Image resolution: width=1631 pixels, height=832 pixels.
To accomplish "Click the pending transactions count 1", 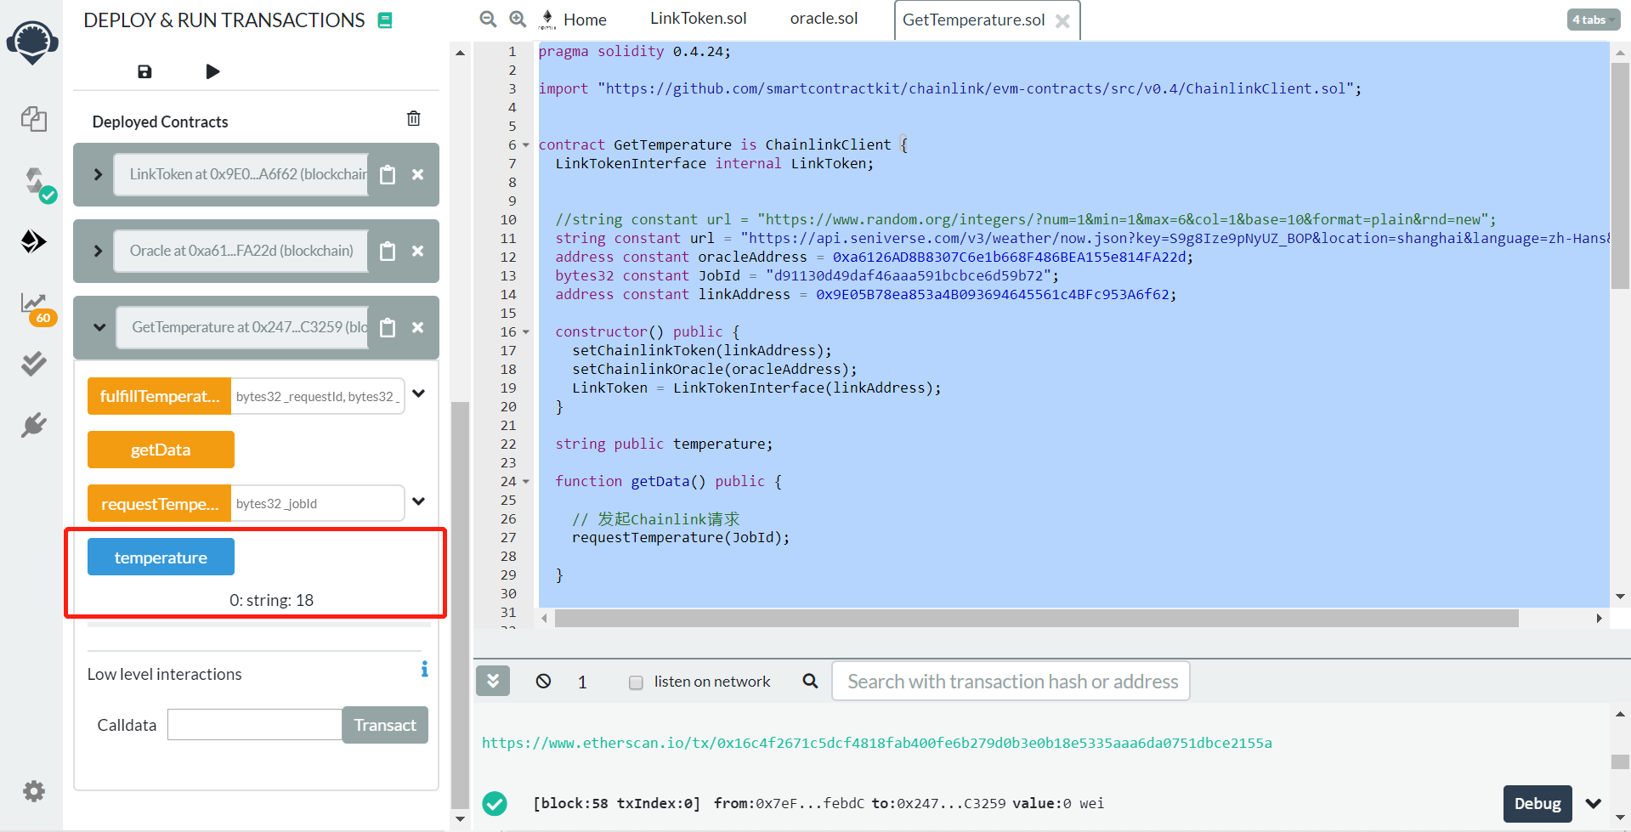I will click(x=582, y=682).
